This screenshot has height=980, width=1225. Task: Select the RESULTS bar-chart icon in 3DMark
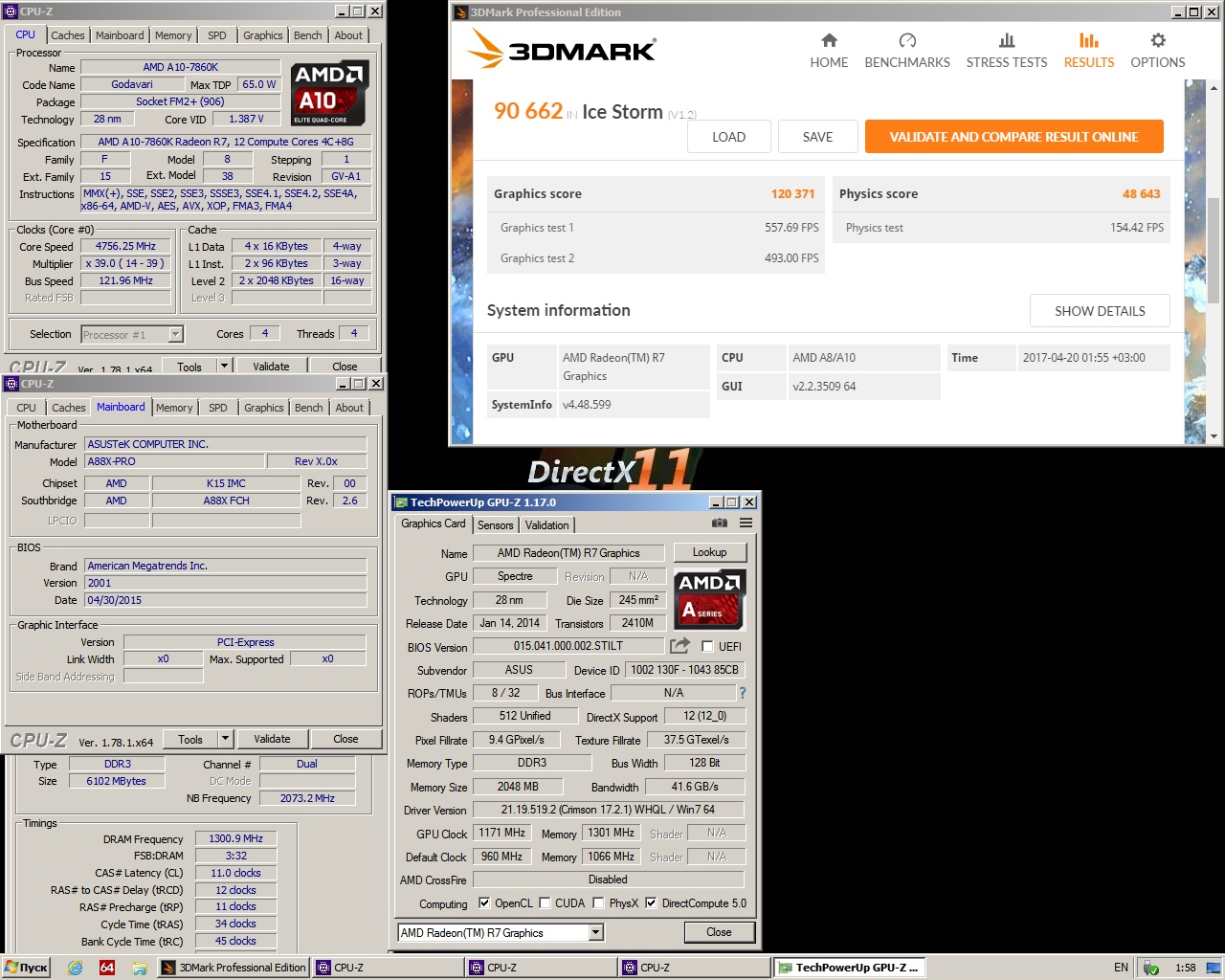click(1089, 40)
